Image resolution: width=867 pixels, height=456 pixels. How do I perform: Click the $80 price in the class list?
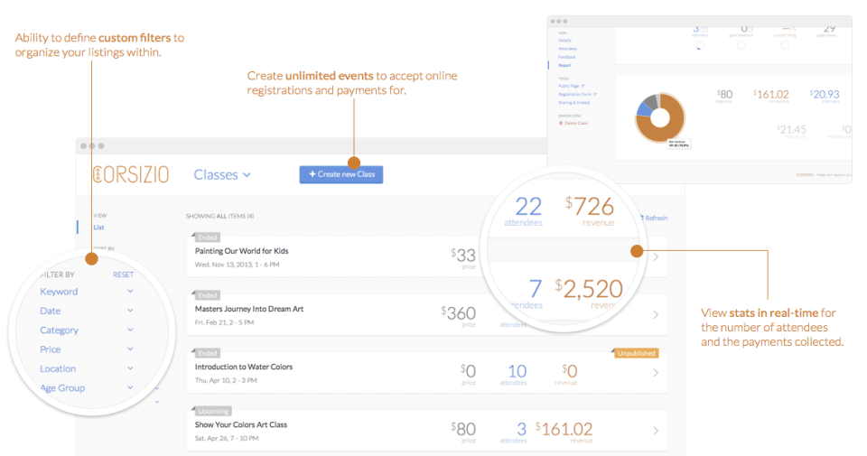pos(463,429)
